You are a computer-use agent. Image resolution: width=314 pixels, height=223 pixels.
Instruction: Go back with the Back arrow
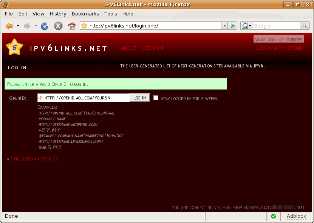[9, 26]
